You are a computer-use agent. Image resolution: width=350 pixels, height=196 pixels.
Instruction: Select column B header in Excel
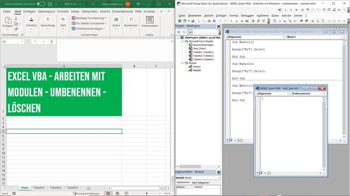click(134, 66)
